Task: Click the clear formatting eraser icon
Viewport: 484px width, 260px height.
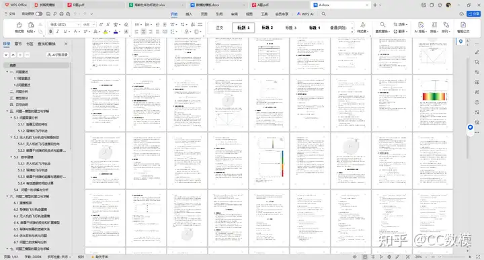Action: [x=126, y=24]
